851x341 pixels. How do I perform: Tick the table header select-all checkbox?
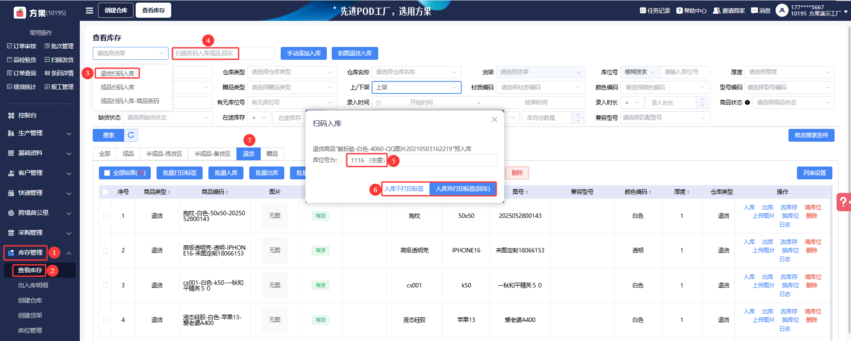[105, 192]
